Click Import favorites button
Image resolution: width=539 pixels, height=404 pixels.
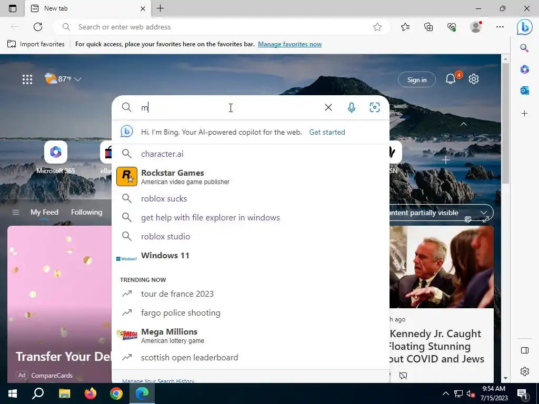point(36,44)
